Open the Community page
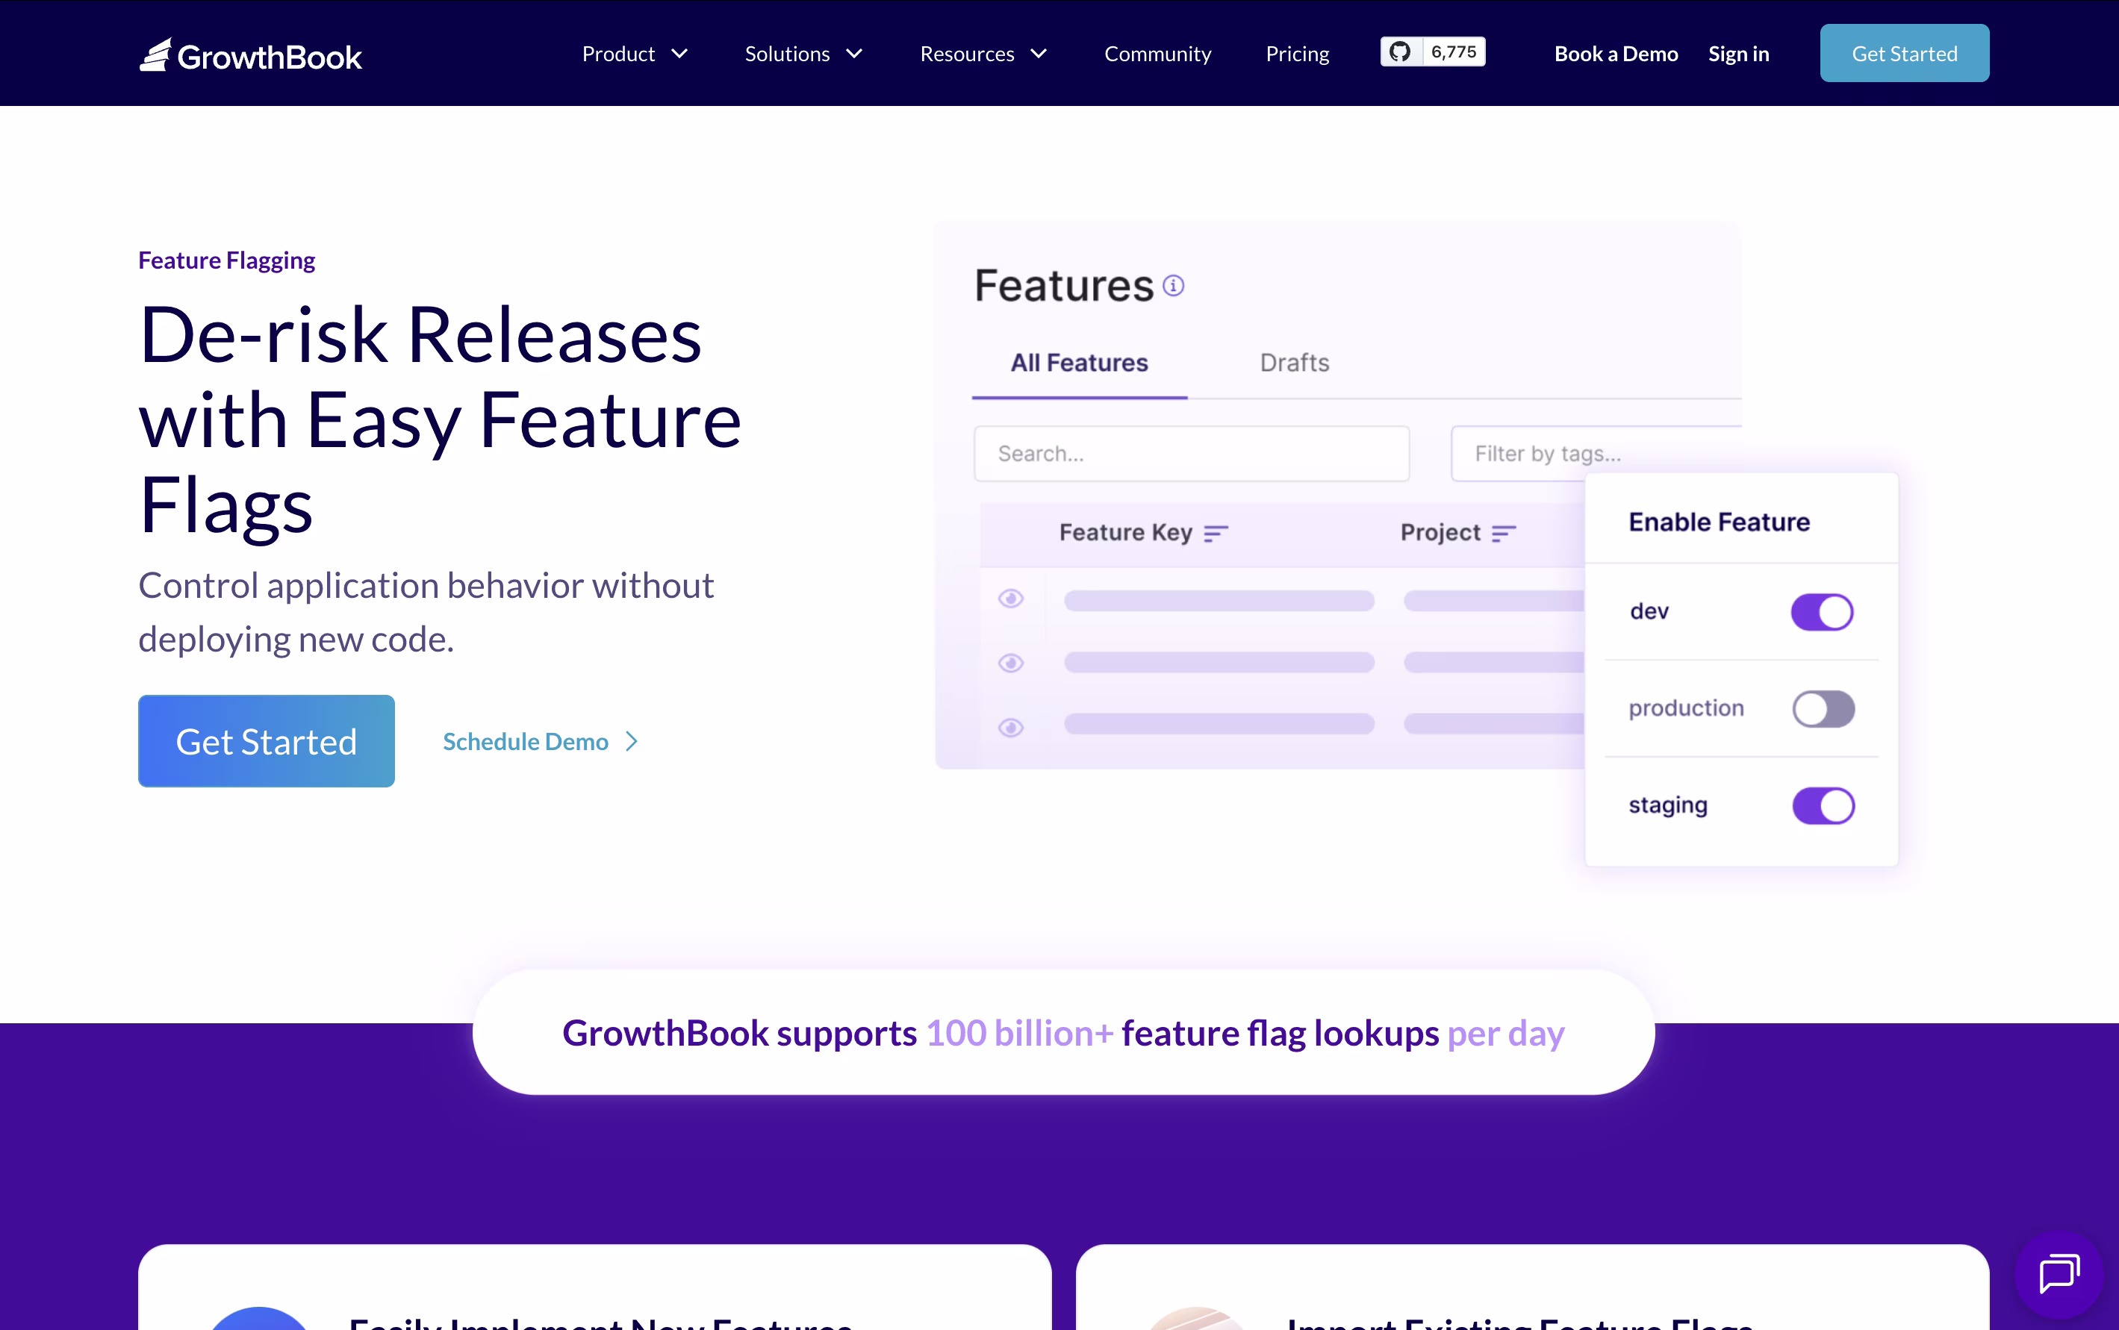2119x1330 pixels. (x=1157, y=54)
